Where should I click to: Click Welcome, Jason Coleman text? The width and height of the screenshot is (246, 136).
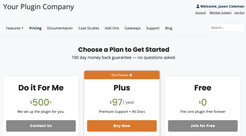222,6
